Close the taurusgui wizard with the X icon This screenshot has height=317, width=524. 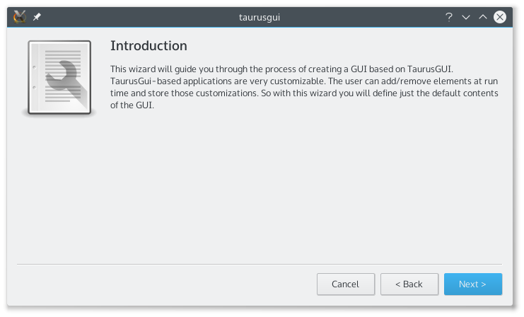click(x=500, y=17)
